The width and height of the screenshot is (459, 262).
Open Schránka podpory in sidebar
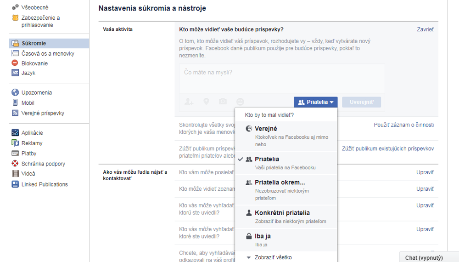point(43,164)
